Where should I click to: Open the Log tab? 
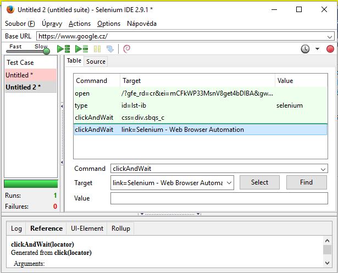pyautogui.click(x=16, y=229)
